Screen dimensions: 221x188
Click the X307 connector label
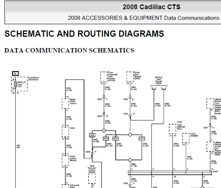[206, 128]
